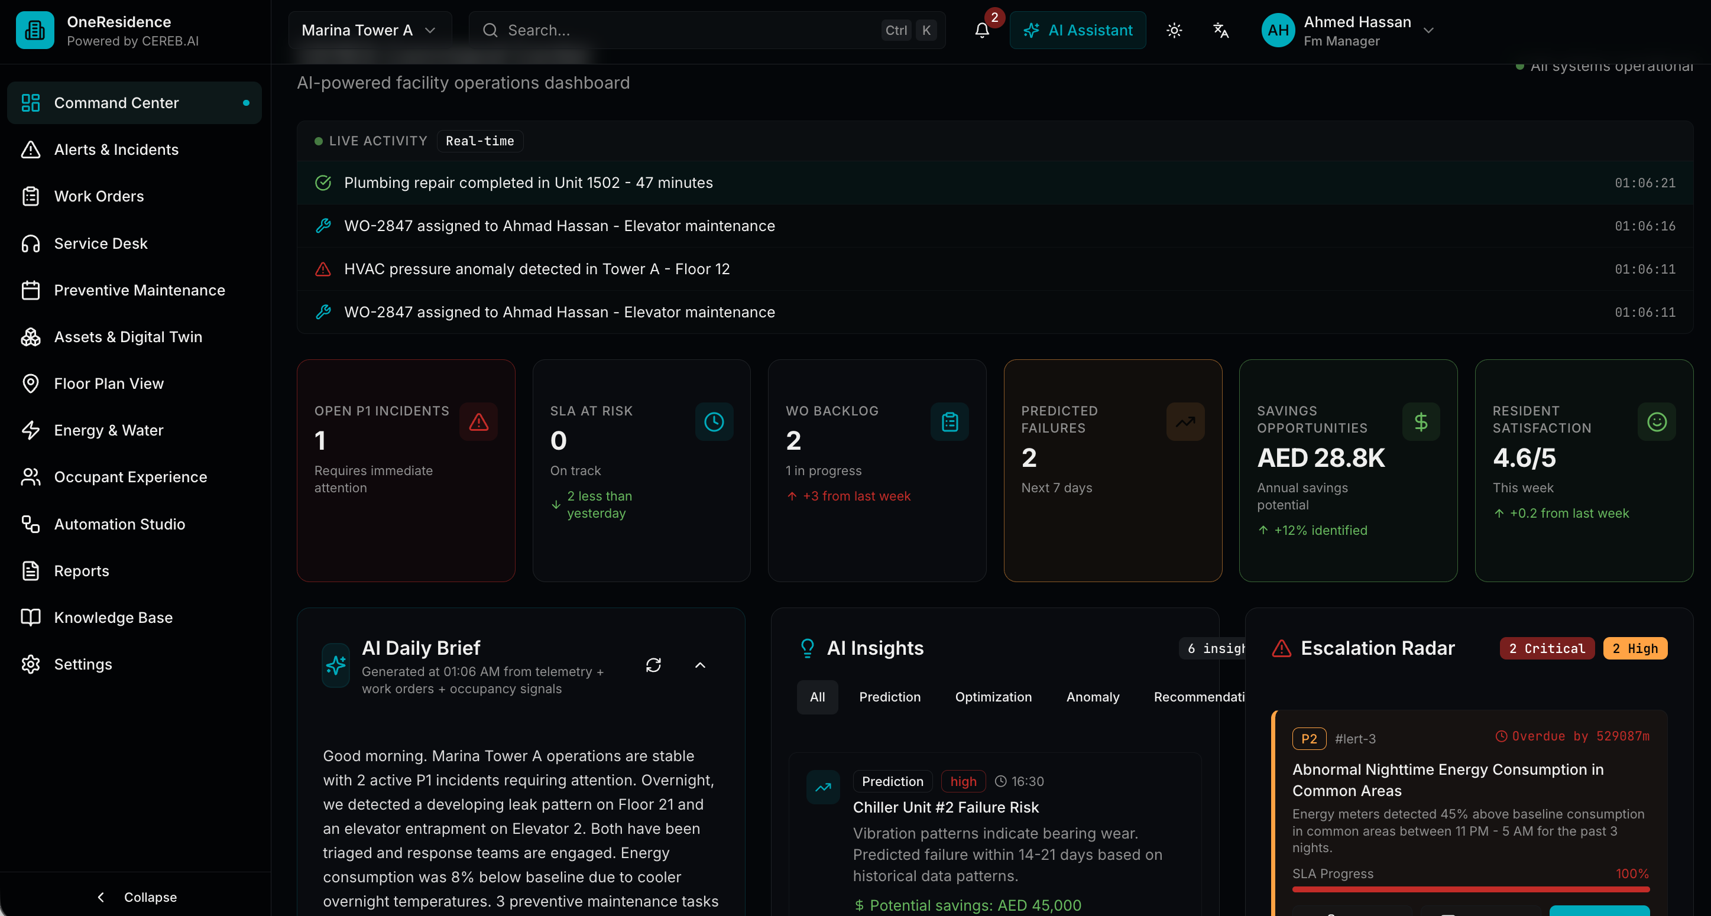Open Energy & Water monitoring
Viewport: 1711px width, 916px height.
[108, 430]
